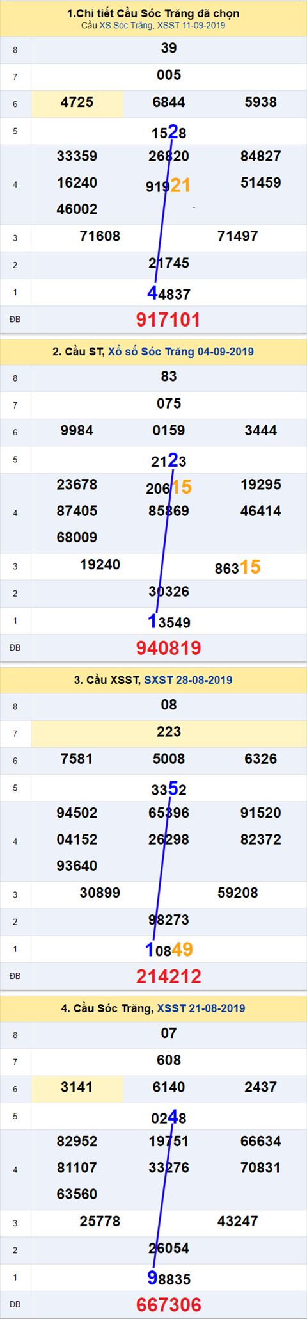Click the number 26054
The height and width of the screenshot is (1319, 307).
[x=169, y=1249]
